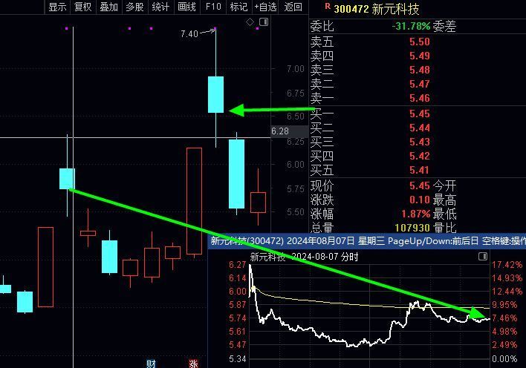Click the 财 marker at chart bottom
Viewport: 526px width, 368px height.
(x=151, y=364)
